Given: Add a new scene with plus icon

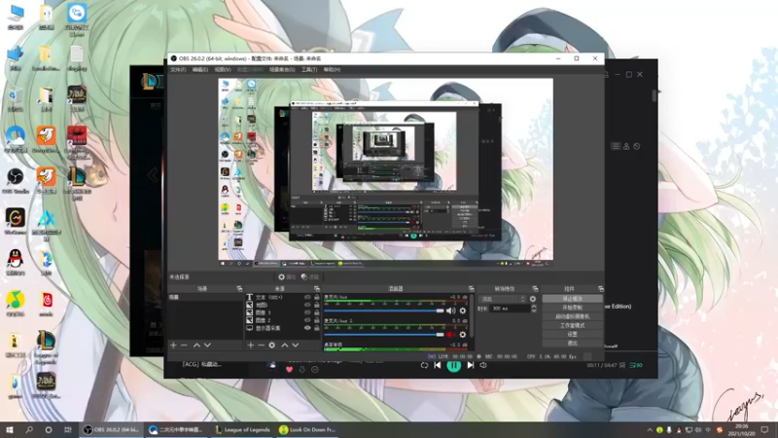Looking at the screenshot, I should [173, 346].
